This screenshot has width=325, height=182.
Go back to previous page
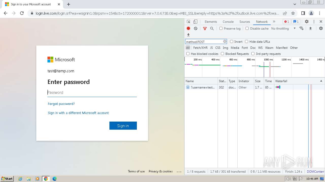pos(6,13)
